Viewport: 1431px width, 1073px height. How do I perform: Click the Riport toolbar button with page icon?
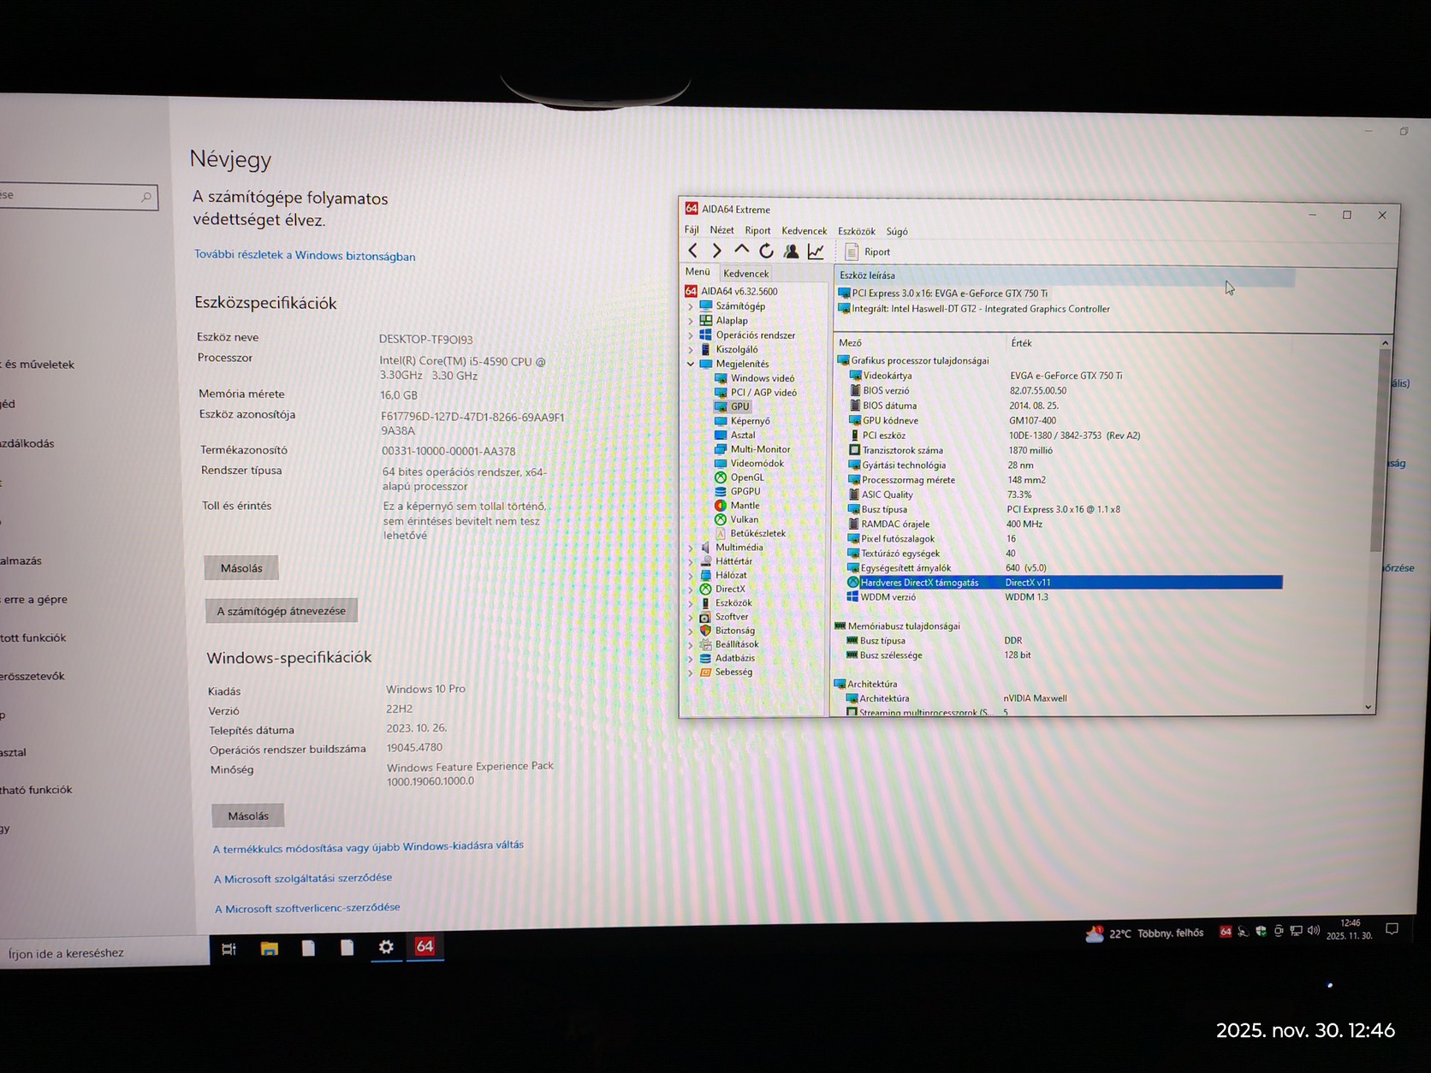[x=868, y=252]
